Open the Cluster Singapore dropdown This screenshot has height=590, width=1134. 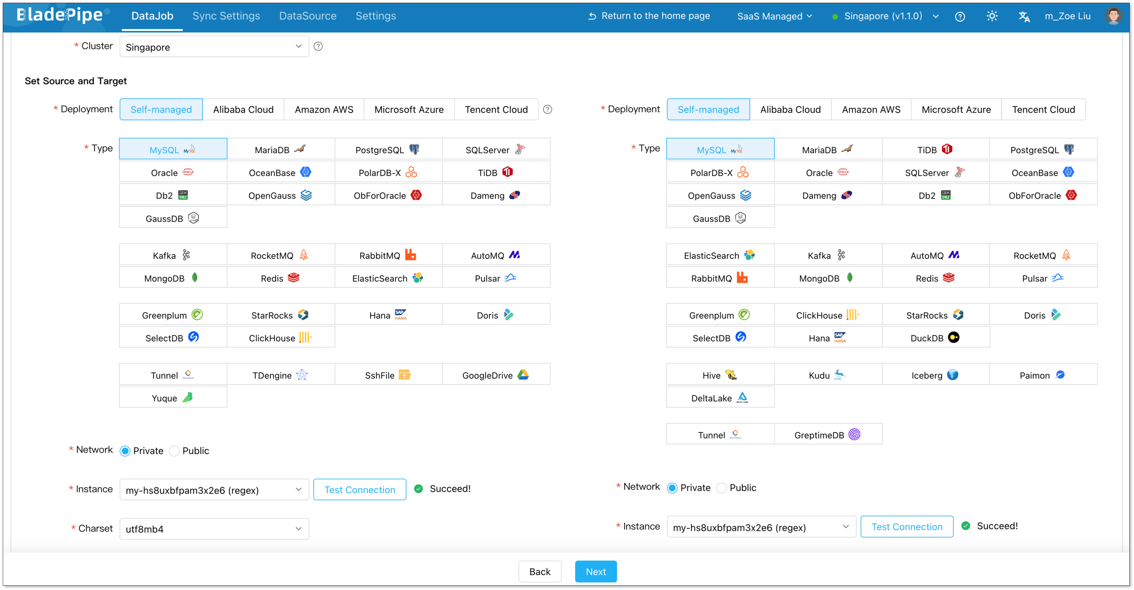tap(214, 47)
